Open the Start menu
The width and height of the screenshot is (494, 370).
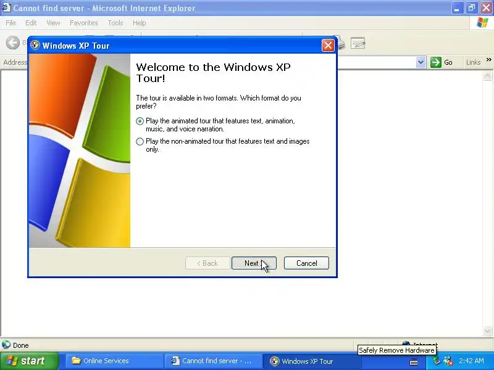(29, 361)
